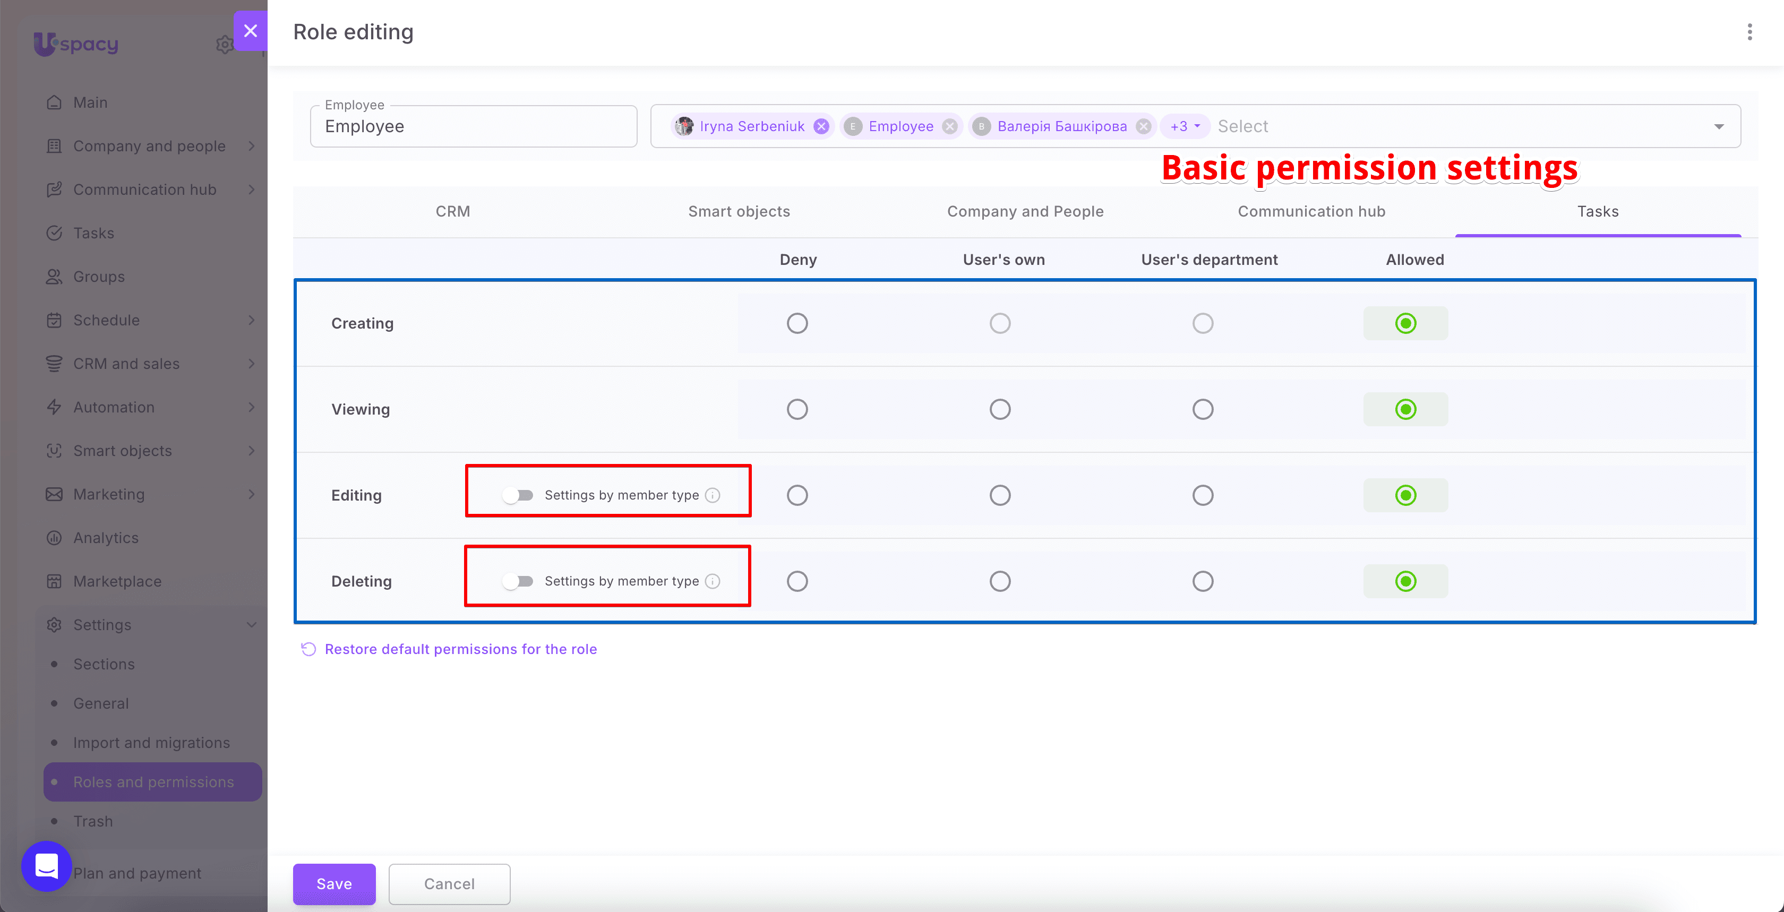Expand Communication hub in sidebar
The height and width of the screenshot is (912, 1784).
pyautogui.click(x=251, y=190)
